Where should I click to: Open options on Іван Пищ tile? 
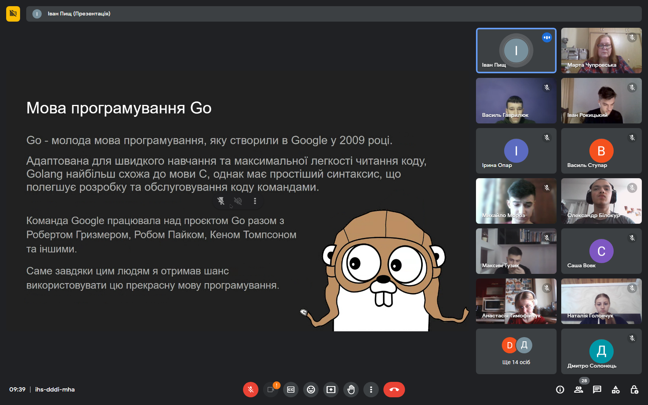pos(547,37)
